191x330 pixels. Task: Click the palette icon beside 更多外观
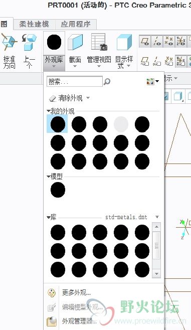click(52, 293)
